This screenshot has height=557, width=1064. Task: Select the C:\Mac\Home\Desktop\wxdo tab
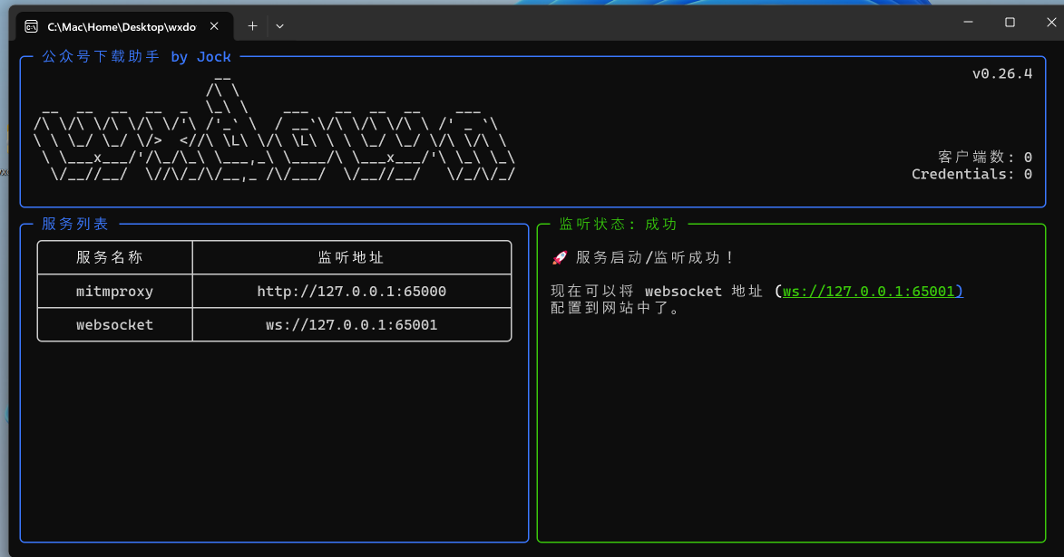(122, 26)
